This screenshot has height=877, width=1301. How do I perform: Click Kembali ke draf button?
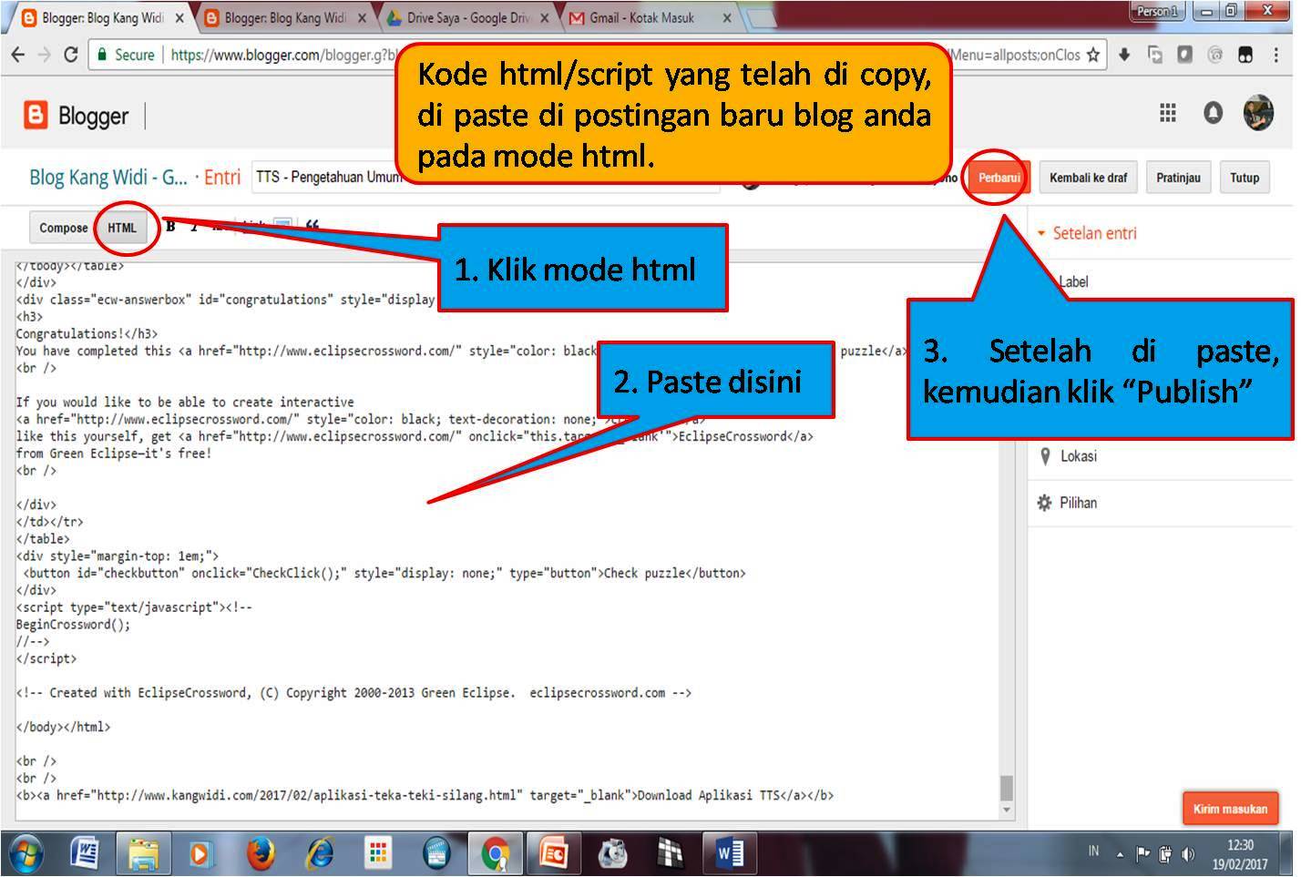pyautogui.click(x=1088, y=178)
